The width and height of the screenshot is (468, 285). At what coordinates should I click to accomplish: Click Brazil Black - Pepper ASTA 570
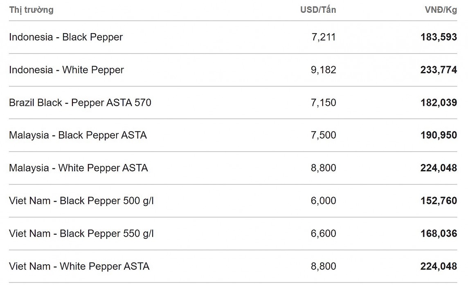pyautogui.click(x=80, y=103)
